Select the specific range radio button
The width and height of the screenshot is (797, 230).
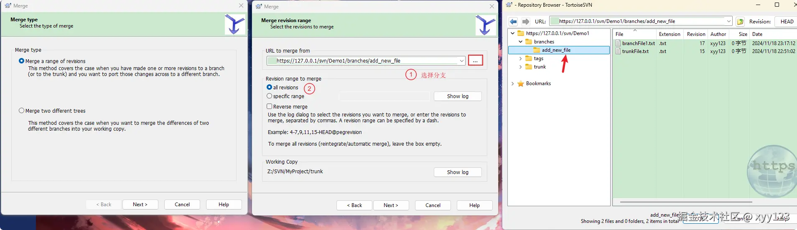click(269, 96)
